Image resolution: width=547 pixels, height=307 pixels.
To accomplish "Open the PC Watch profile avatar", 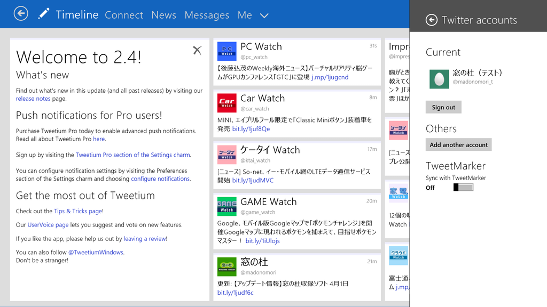I will [226, 52].
